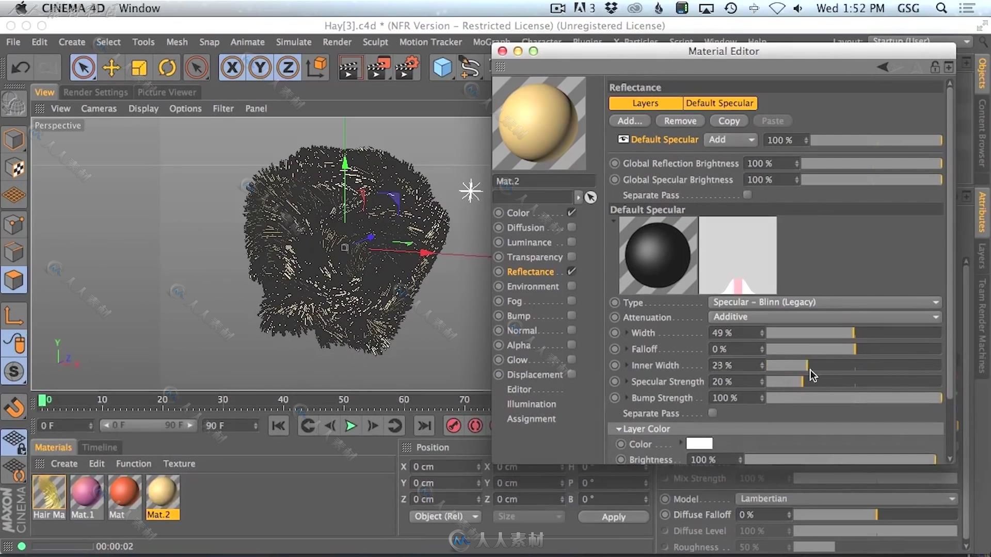Open the Sculpt menu
This screenshot has height=557, width=991.
375,42
